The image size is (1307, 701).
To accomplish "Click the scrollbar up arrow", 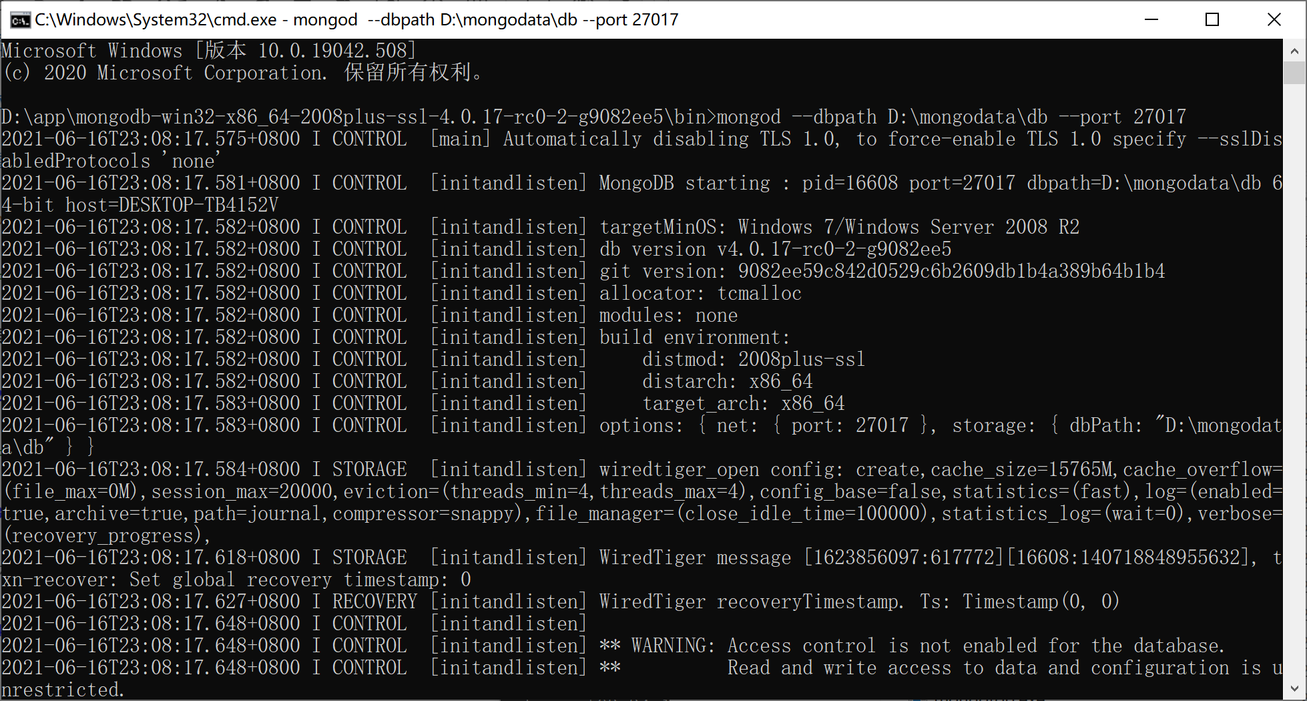I will pyautogui.click(x=1294, y=51).
